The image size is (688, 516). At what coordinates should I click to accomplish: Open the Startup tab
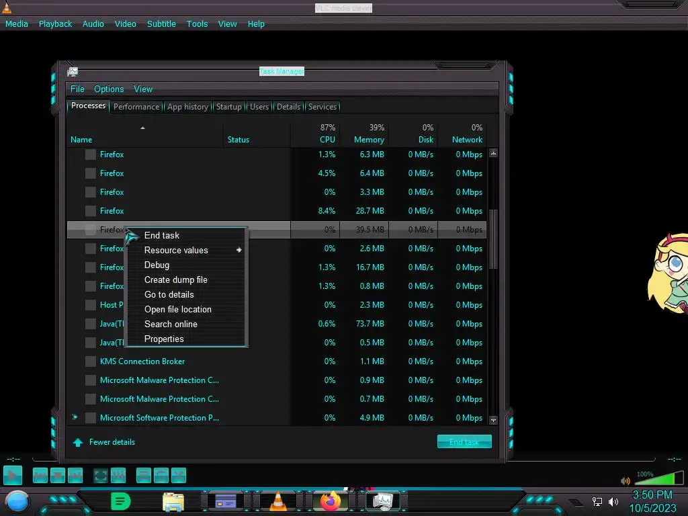(228, 107)
